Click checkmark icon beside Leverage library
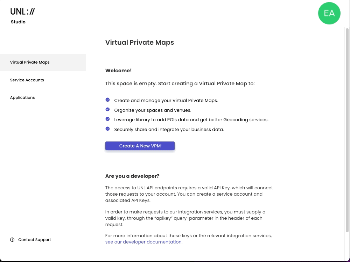The height and width of the screenshot is (262, 350). [107, 119]
